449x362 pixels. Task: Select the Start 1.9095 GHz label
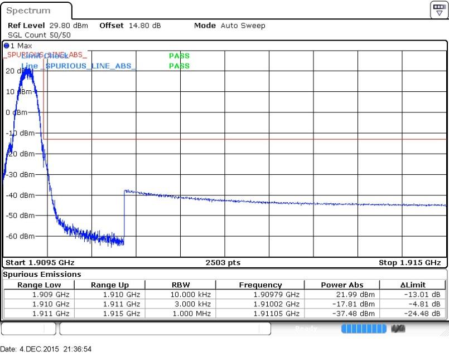point(40,262)
